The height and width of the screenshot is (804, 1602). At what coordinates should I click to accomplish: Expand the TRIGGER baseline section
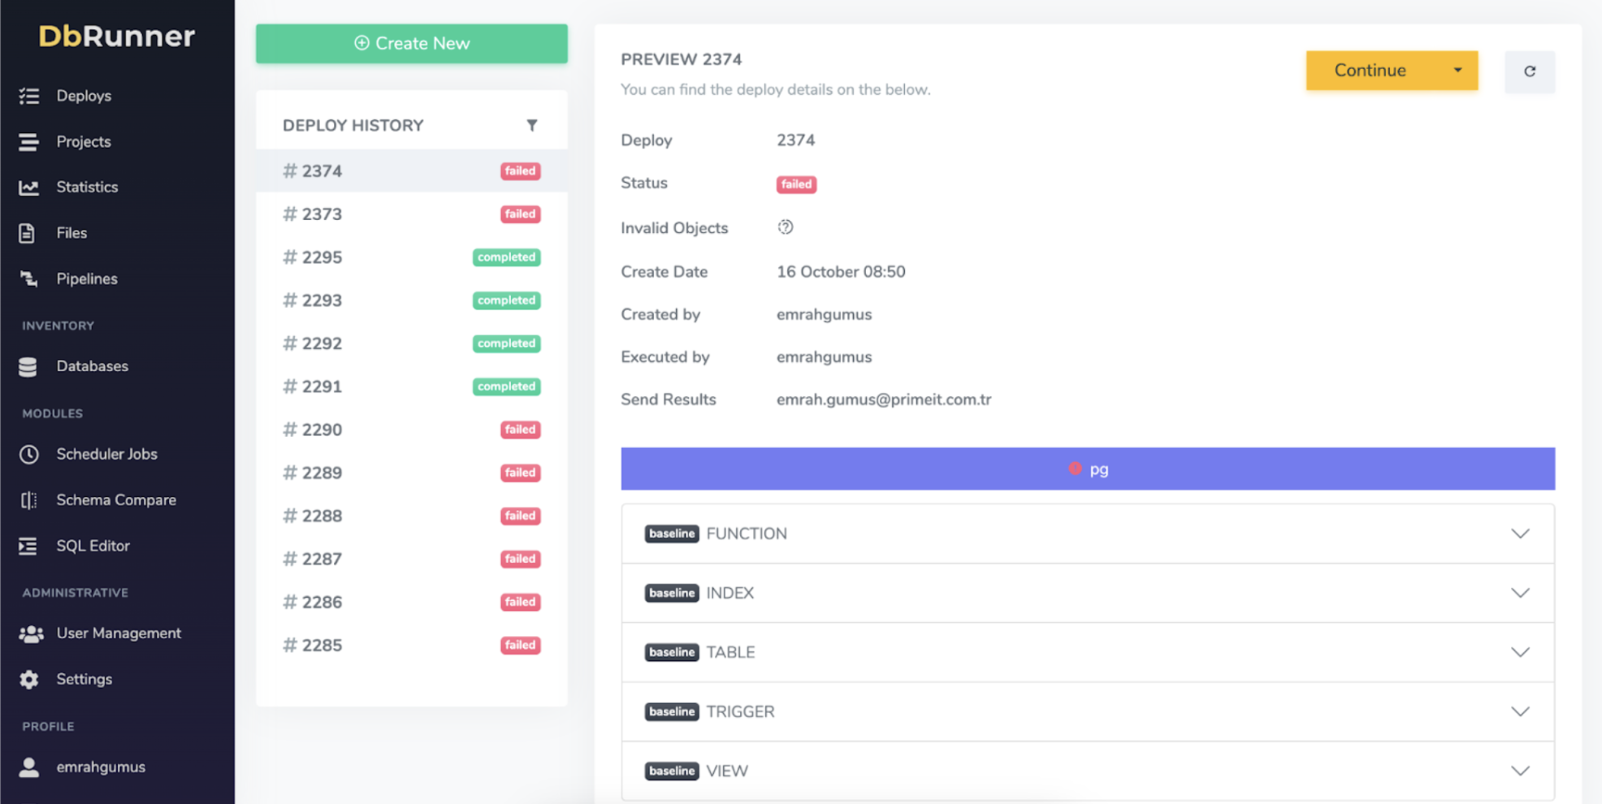tap(1519, 711)
